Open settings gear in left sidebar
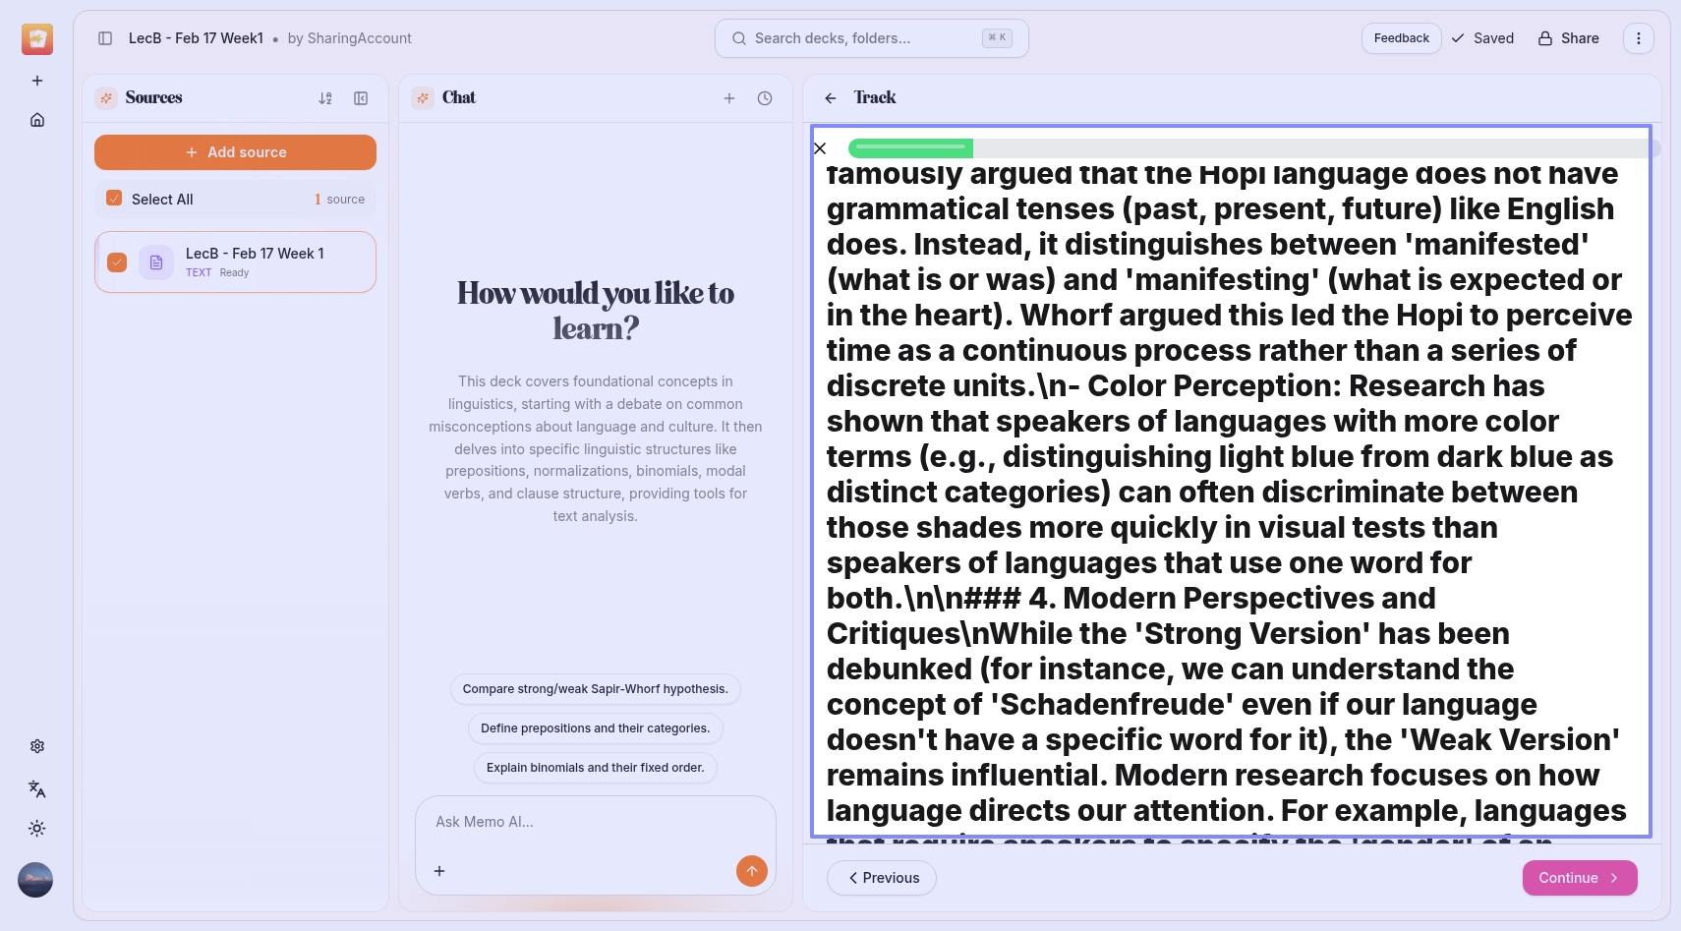This screenshot has width=1681, height=931. [37, 746]
